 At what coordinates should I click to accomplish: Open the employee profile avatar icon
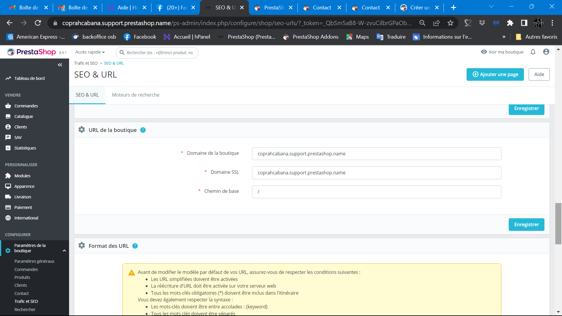546,52
